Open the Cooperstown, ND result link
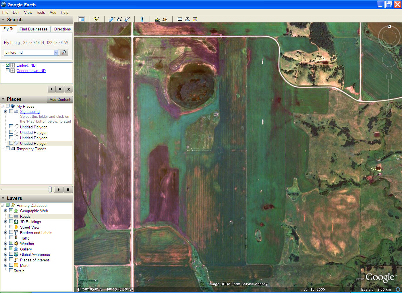 pyautogui.click(x=31, y=71)
